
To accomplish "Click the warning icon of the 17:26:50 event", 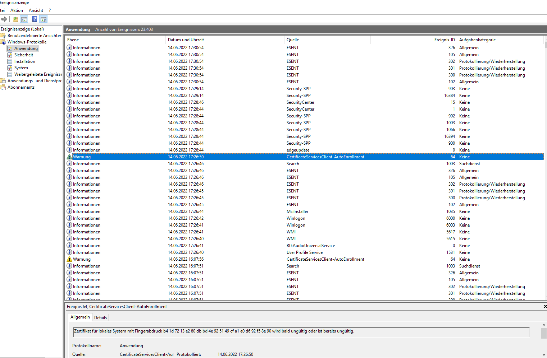I will point(70,157).
